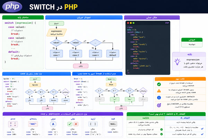Click the "..." decision diamond
The height and width of the screenshot is (139, 208).
[95, 43]
